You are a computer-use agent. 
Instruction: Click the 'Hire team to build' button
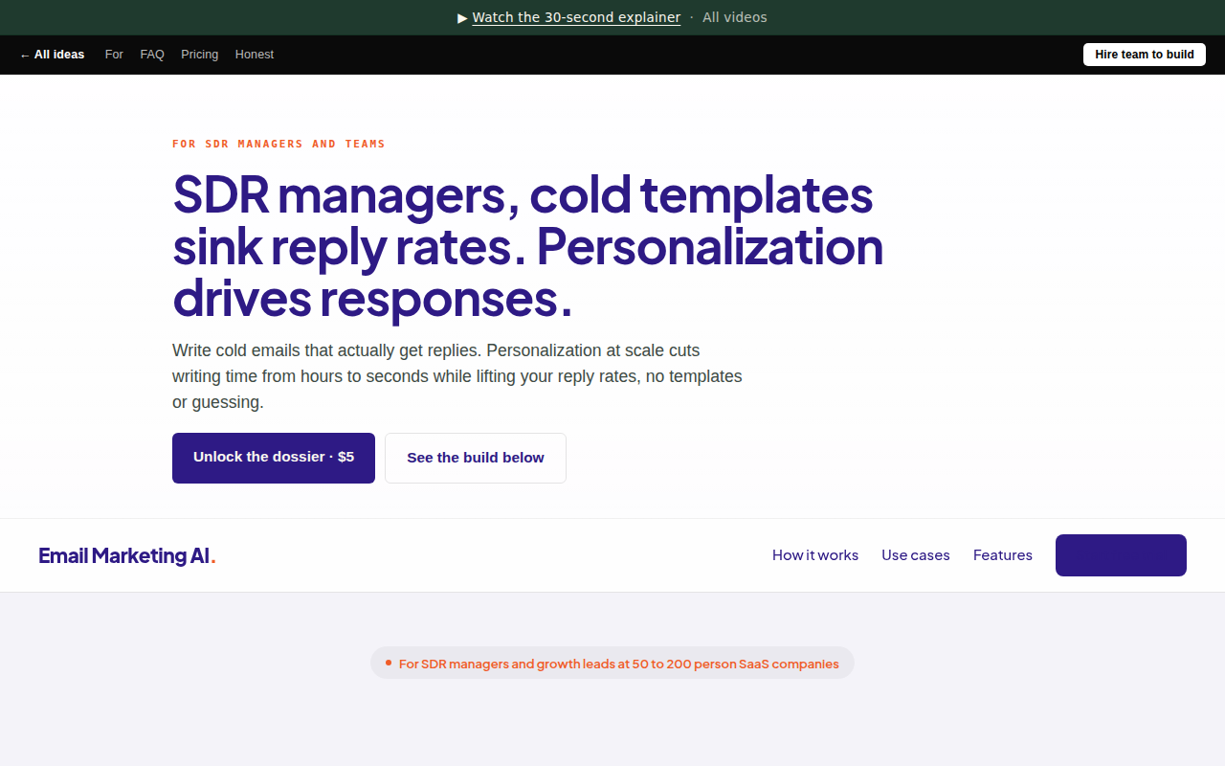pos(1145,55)
